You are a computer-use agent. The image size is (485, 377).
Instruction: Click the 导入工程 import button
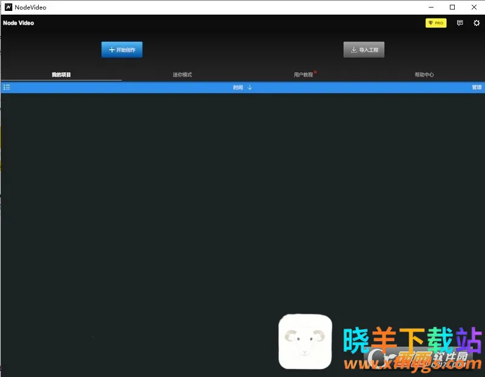pyautogui.click(x=364, y=50)
